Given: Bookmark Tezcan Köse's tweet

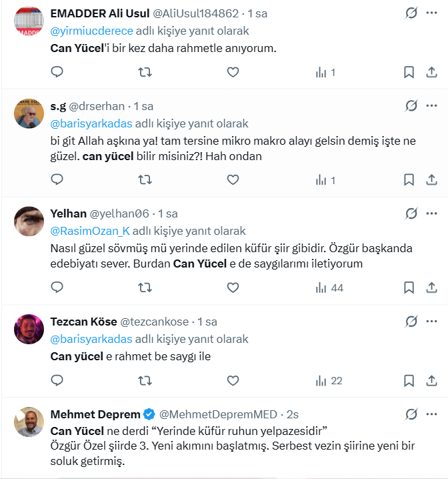Looking at the screenshot, I should [x=409, y=380].
